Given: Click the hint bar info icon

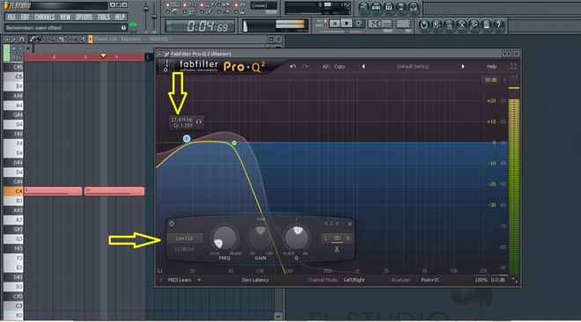Looking at the screenshot, I should point(124,28).
